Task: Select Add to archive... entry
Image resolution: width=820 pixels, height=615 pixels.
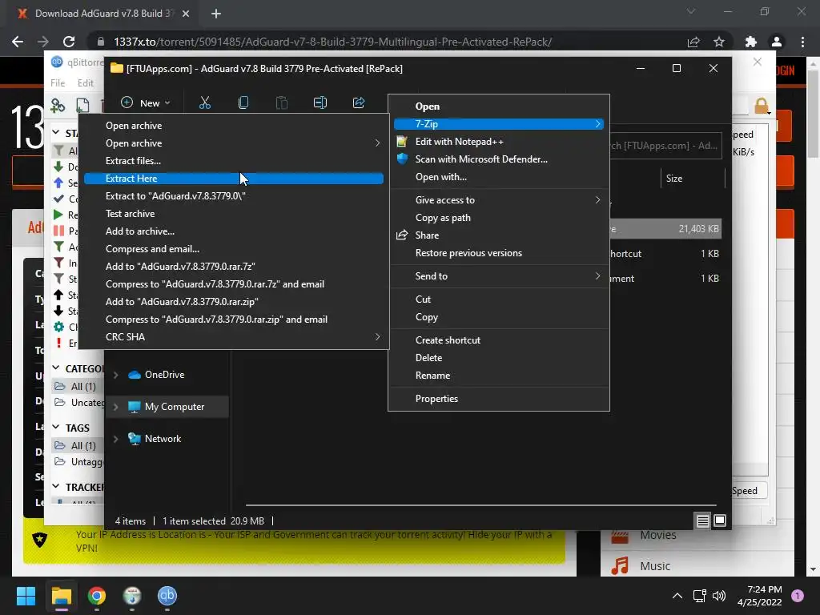Action: (140, 231)
